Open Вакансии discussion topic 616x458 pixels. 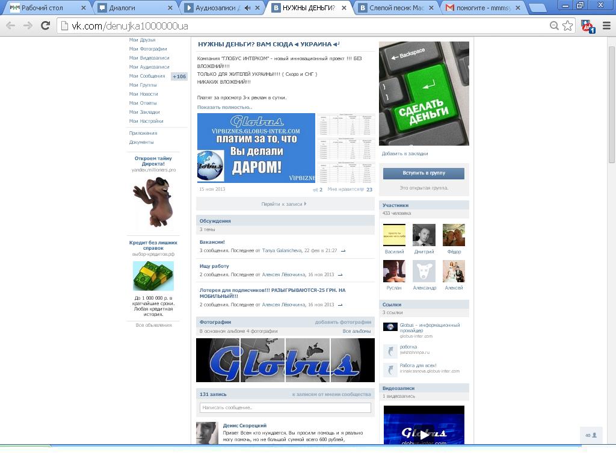tap(212, 242)
